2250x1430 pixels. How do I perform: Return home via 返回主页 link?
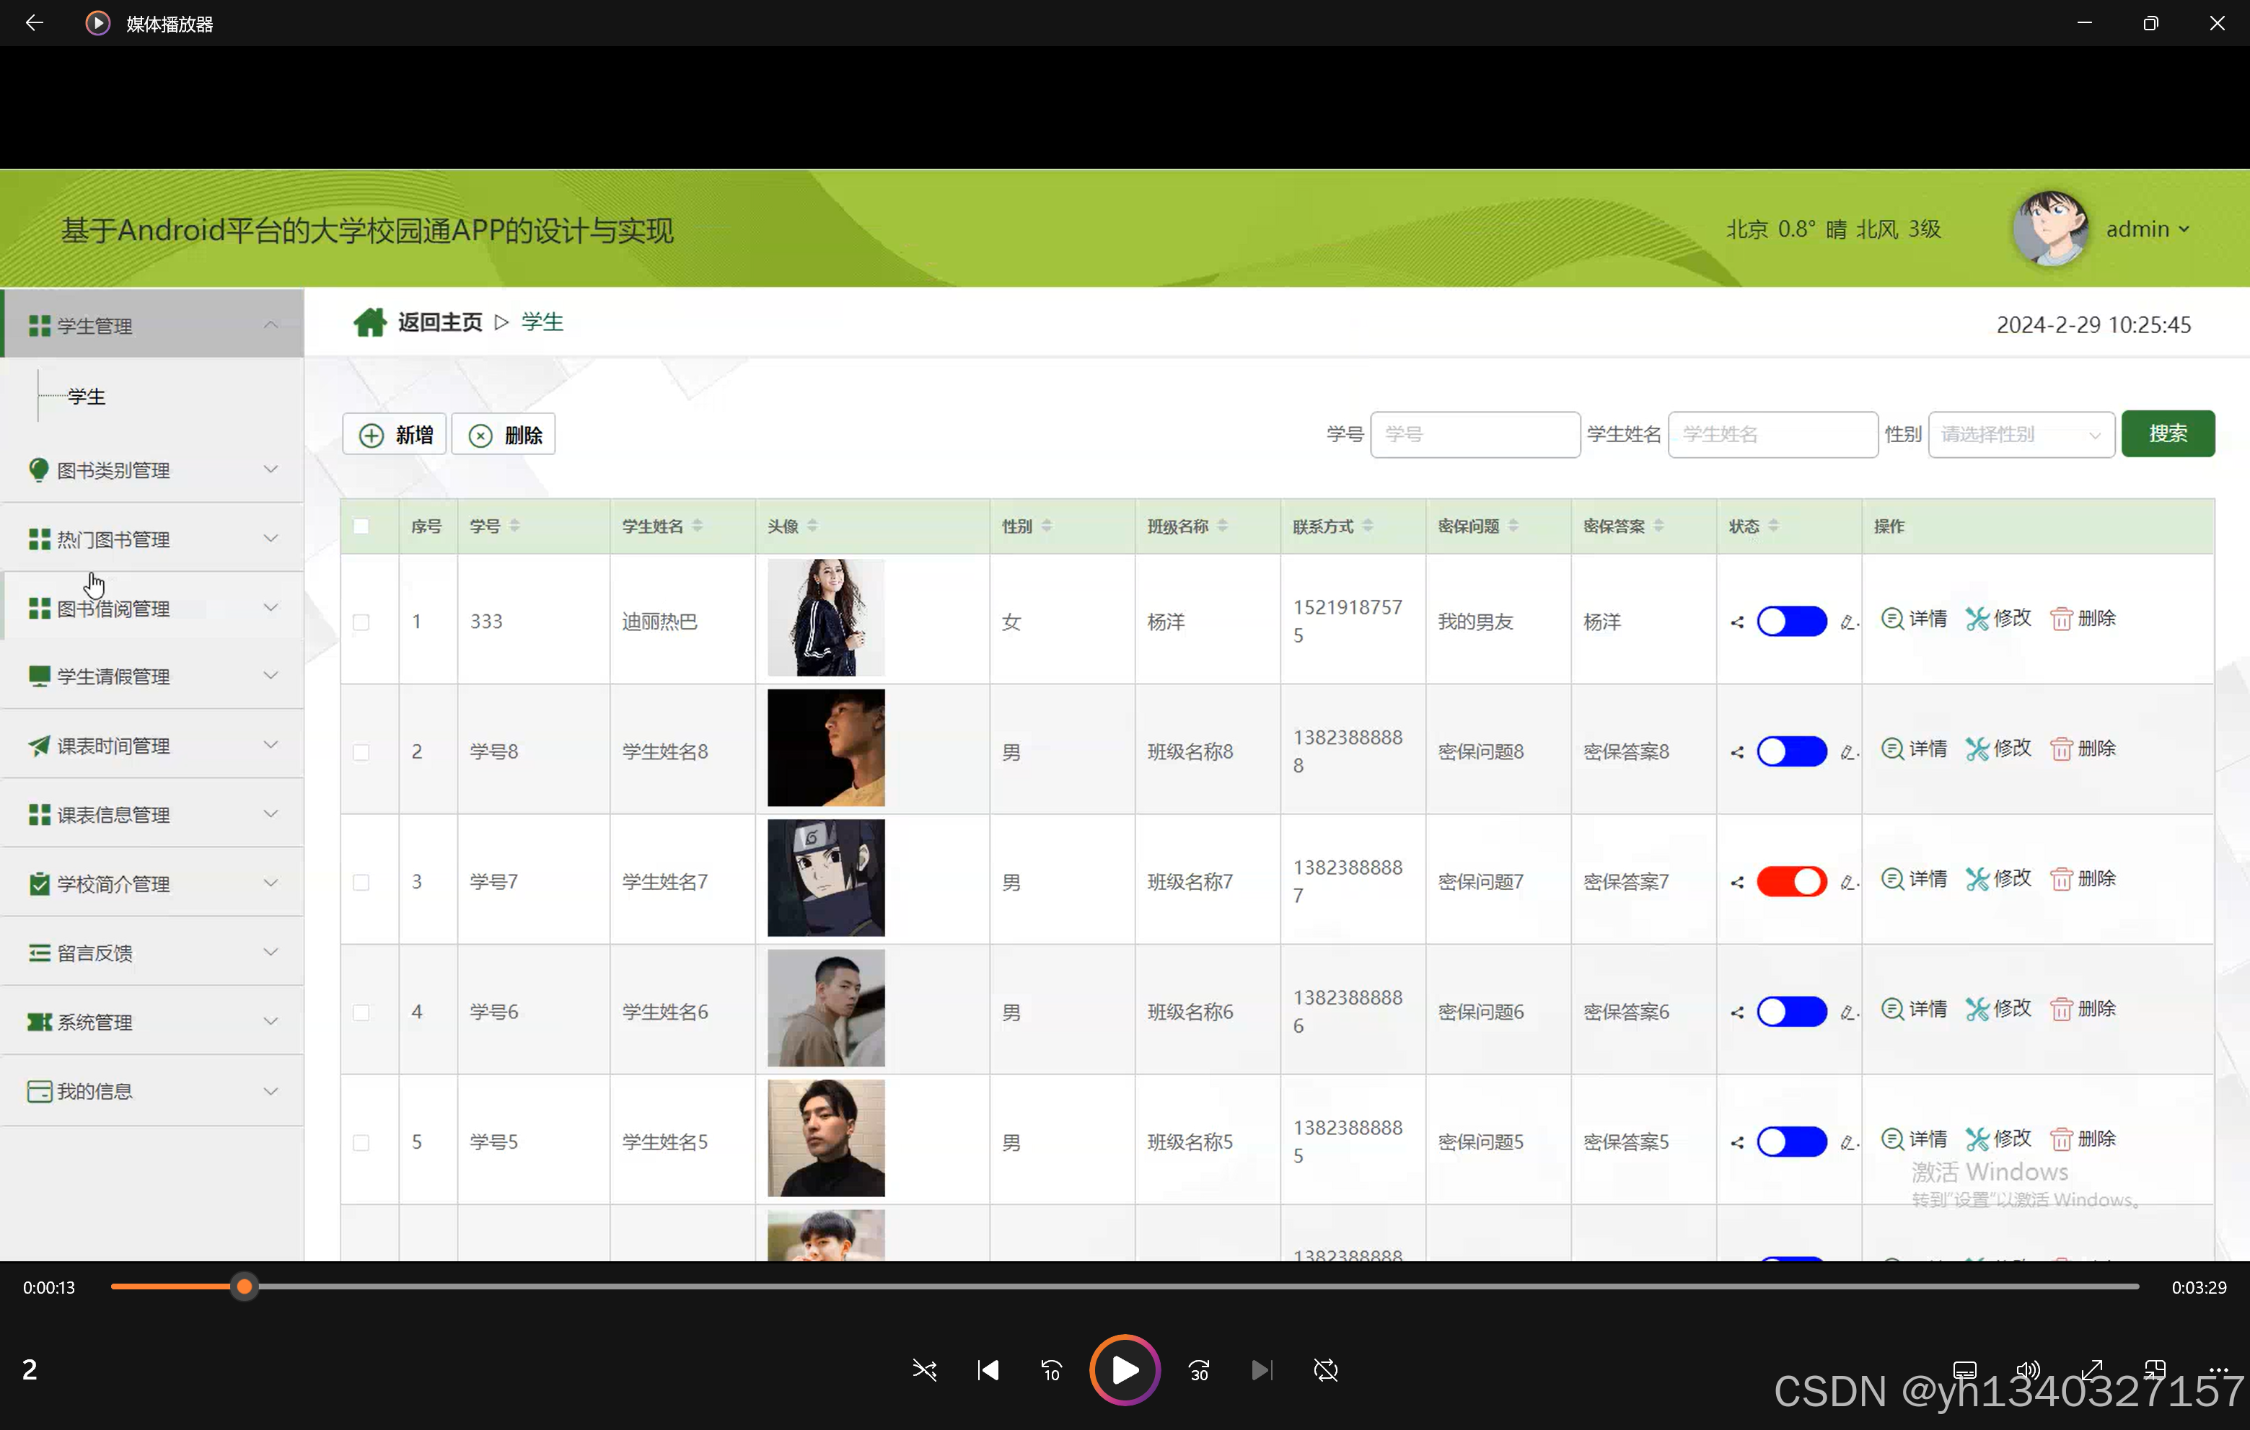[x=440, y=322]
